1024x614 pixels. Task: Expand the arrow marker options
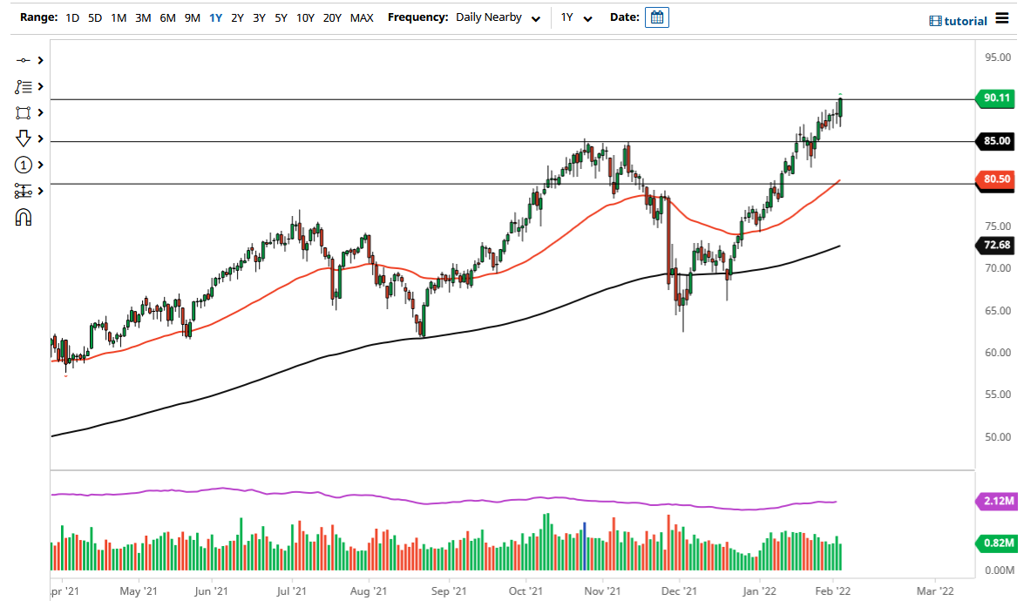40,139
